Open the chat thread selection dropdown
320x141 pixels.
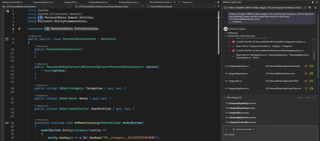(x=265, y=7)
